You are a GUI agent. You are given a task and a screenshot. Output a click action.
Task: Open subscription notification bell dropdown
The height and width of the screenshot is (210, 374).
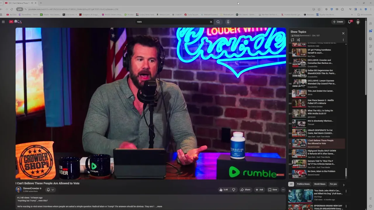[x=50, y=190]
